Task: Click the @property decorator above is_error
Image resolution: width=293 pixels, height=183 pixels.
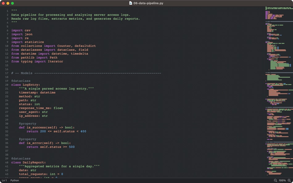Action: [x=27, y=139]
